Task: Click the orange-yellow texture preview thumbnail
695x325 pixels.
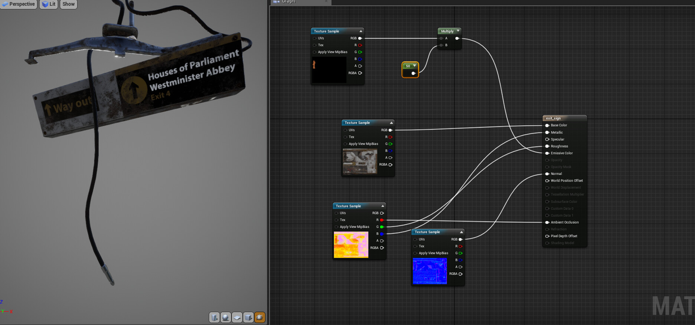Action: click(x=351, y=245)
